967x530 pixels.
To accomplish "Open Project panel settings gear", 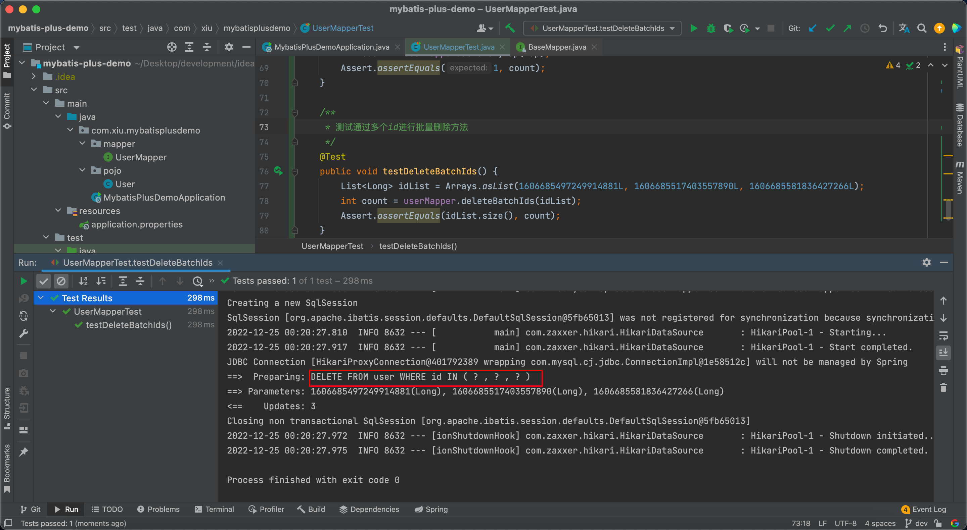I will pos(229,47).
